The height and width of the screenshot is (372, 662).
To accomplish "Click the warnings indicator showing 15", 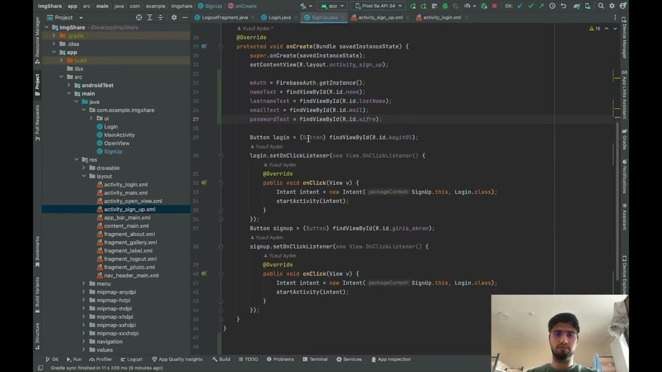I will tap(595, 28).
